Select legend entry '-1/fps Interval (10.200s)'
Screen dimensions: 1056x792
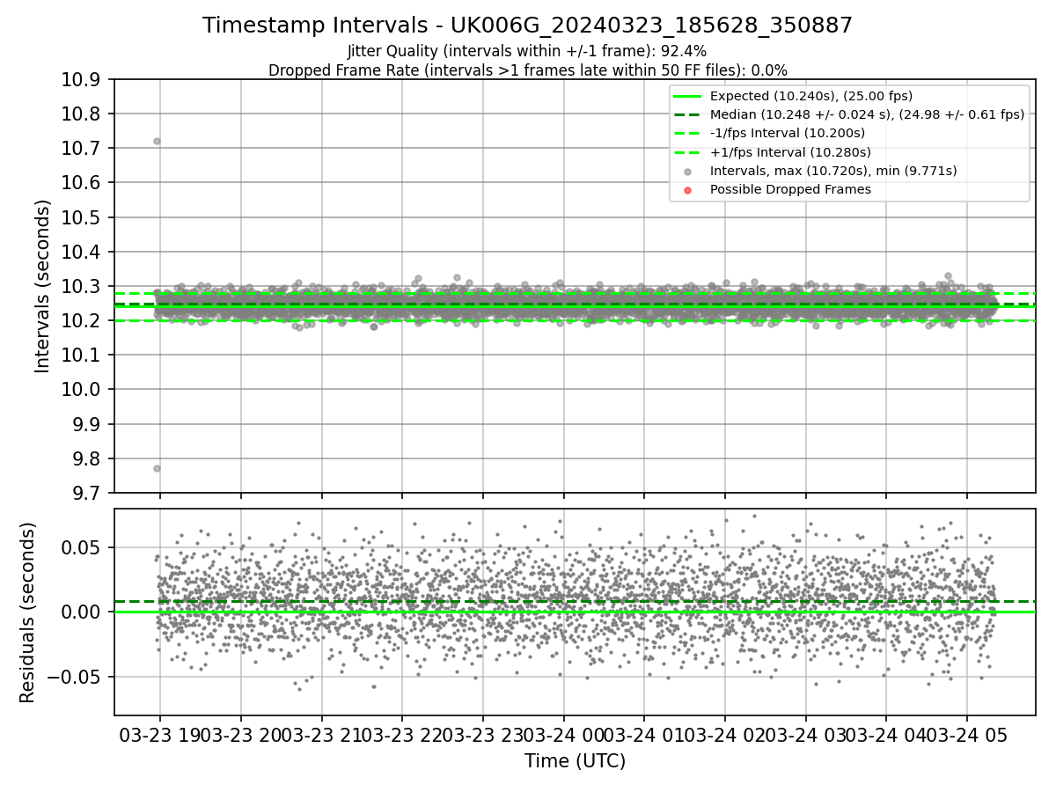pos(788,133)
